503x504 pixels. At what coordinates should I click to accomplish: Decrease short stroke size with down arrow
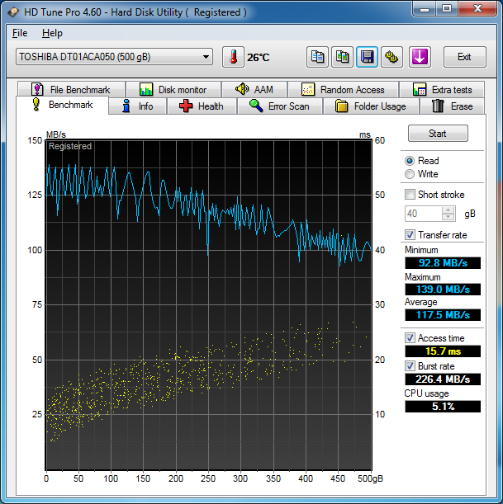[448, 217]
